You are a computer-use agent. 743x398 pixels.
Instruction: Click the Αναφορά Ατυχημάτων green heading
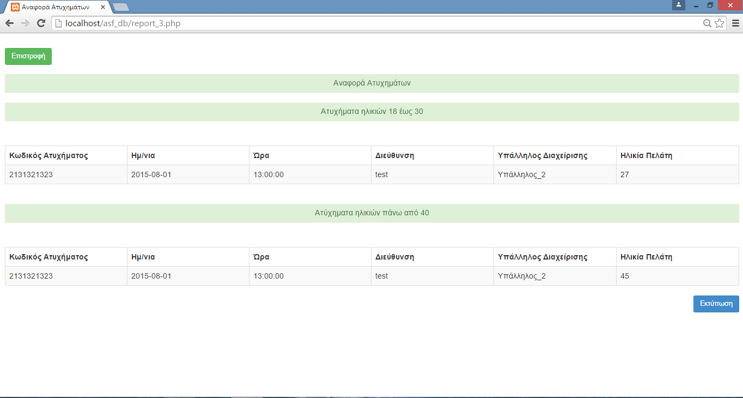(371, 83)
